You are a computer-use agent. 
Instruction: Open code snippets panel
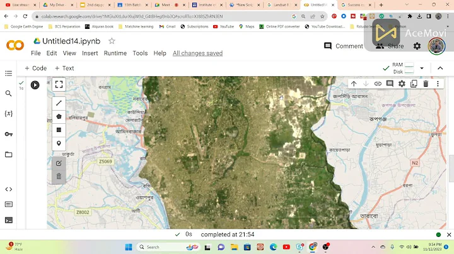click(x=9, y=189)
